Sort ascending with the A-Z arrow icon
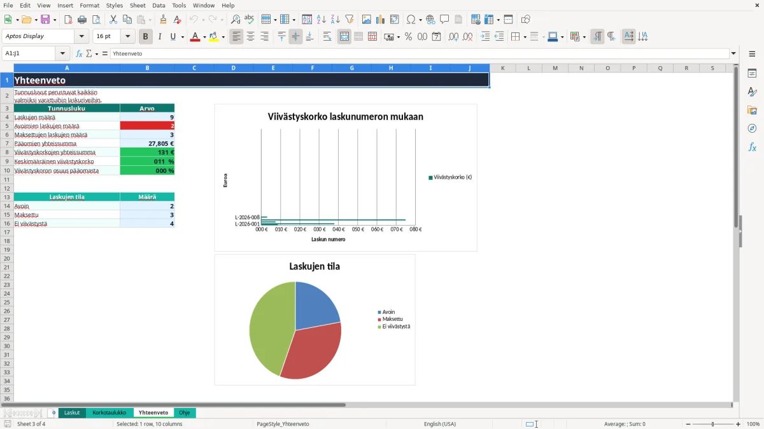Screen dimensions: 764x429 point(322,20)
